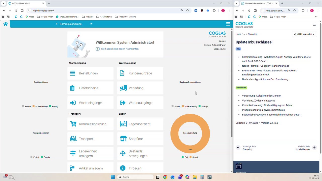Viewport: 322px width, 181px height.
Task: Open a new tab in WMS window
Action: 49,4
